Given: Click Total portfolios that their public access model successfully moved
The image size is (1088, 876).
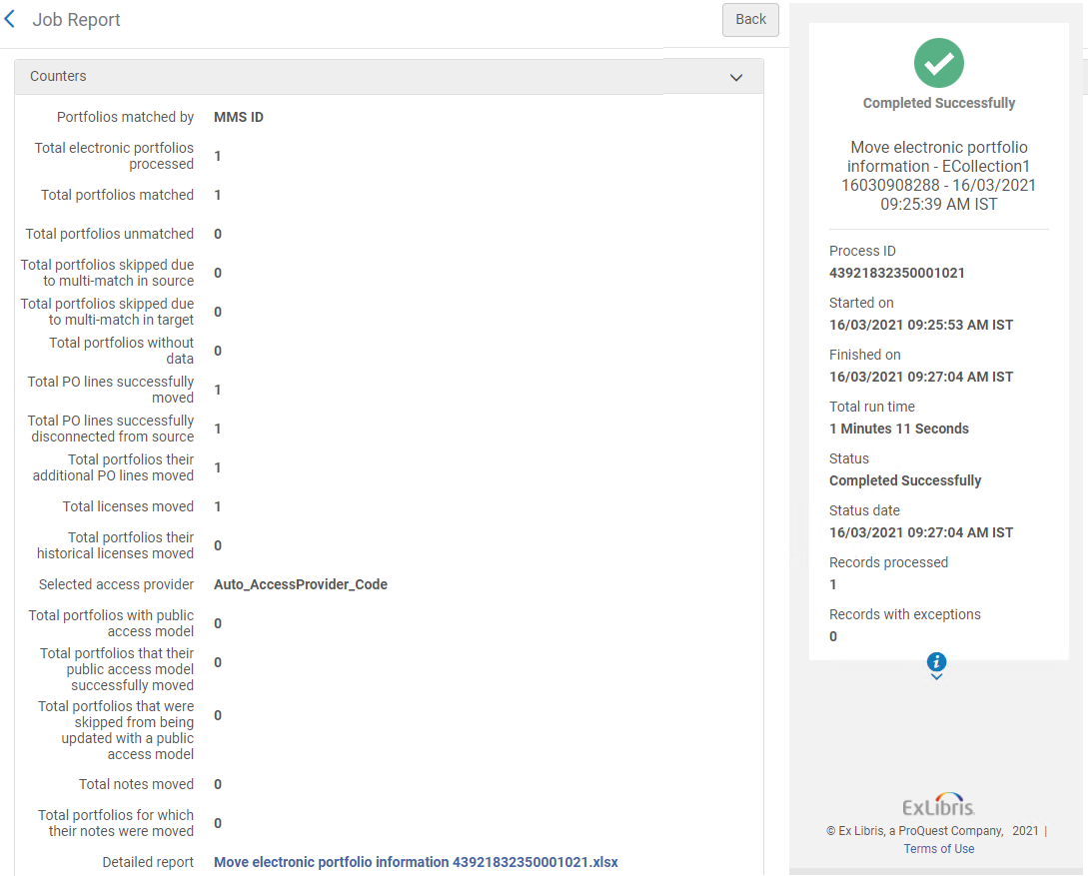Looking at the screenshot, I should pos(117,669).
